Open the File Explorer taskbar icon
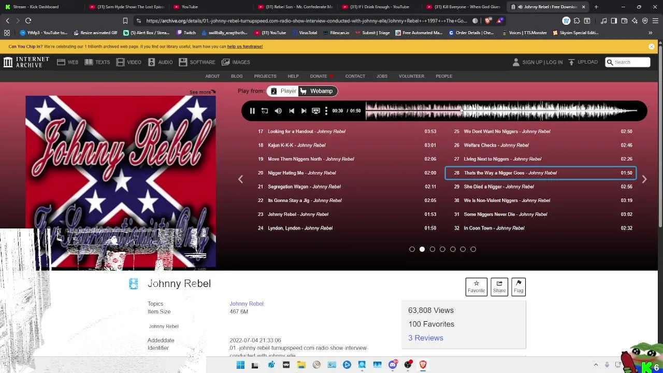This screenshot has width=663, height=373. [x=301, y=365]
